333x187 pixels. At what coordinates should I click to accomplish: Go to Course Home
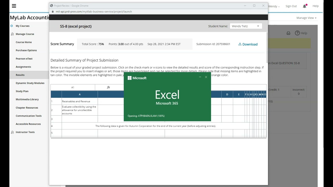pos(24,42)
